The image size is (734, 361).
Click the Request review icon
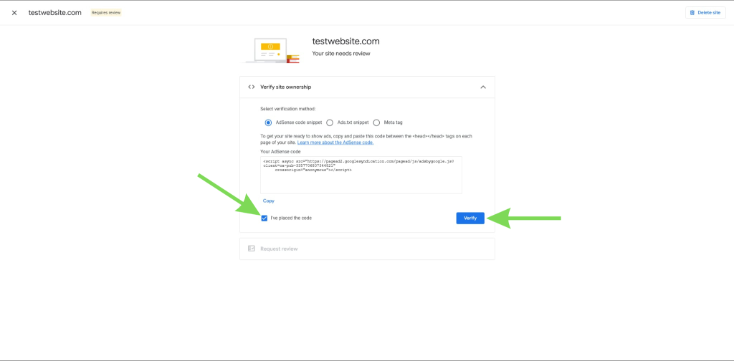click(252, 249)
